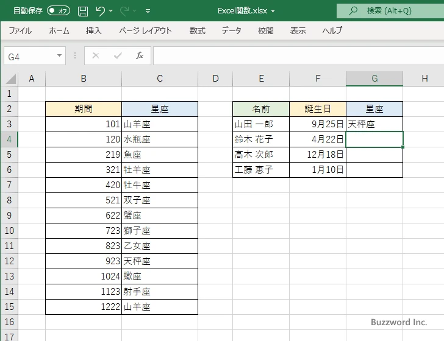Click the Insert Function fx icon

click(140, 55)
